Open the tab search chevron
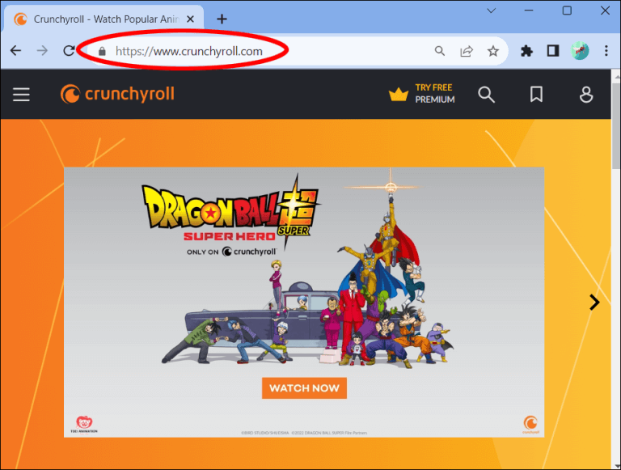This screenshot has height=470, width=621. 491,11
